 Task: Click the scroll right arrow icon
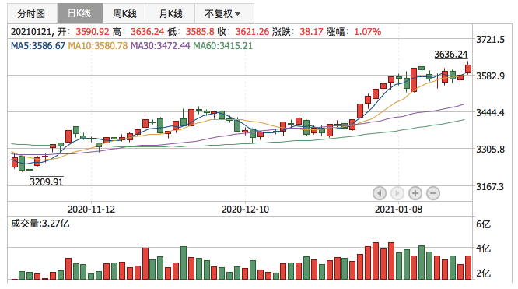(397, 193)
